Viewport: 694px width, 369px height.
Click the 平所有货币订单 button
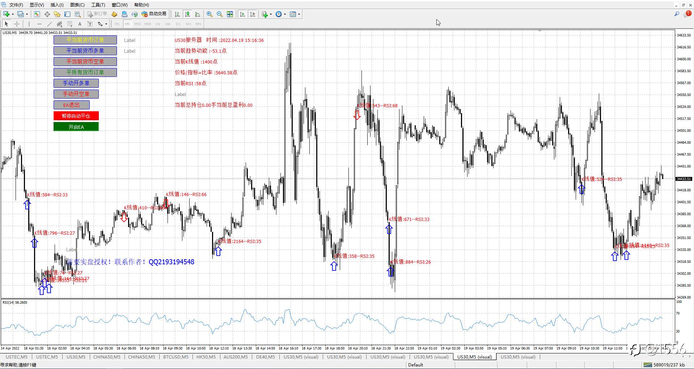click(x=85, y=72)
